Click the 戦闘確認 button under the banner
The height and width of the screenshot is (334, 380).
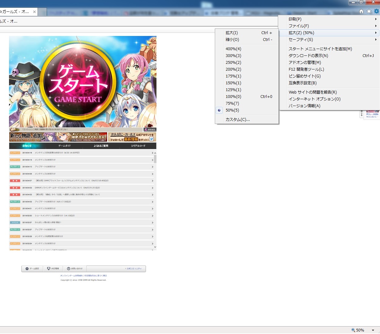pyautogui.click(x=150, y=130)
